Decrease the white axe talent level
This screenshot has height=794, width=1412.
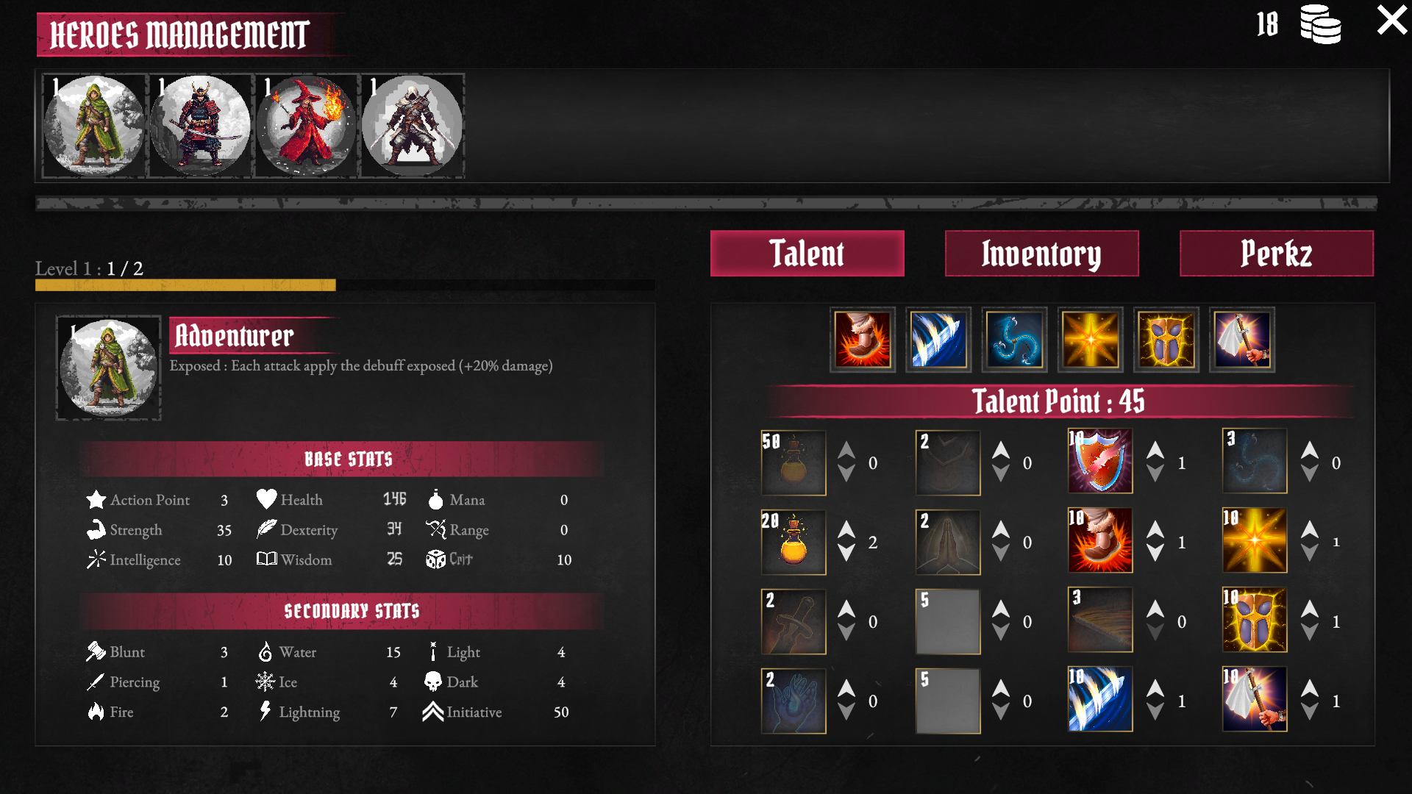tap(1310, 712)
